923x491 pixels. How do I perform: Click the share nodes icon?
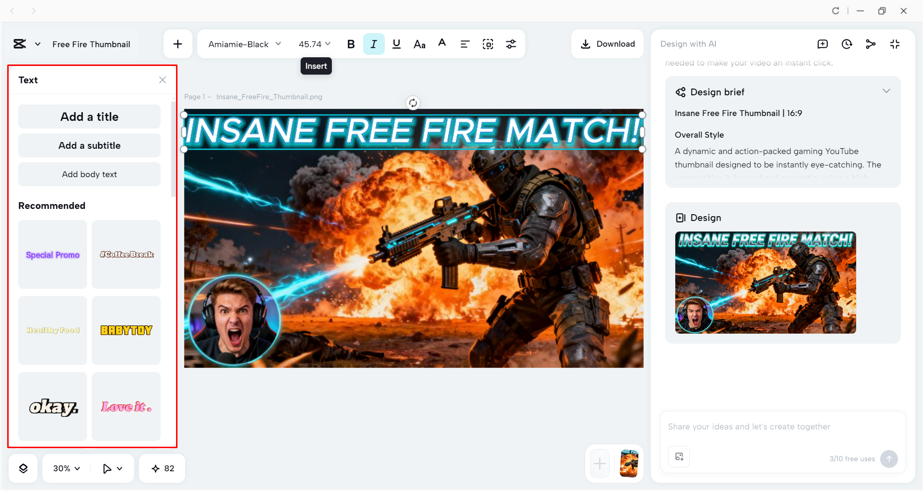click(x=871, y=44)
